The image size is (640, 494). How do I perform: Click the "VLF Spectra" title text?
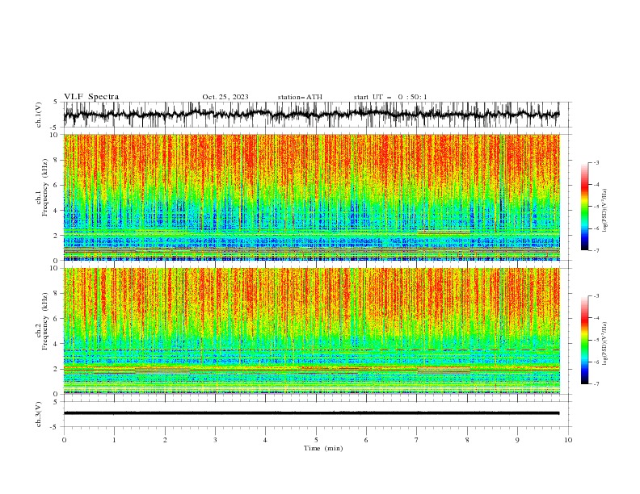[91, 97]
